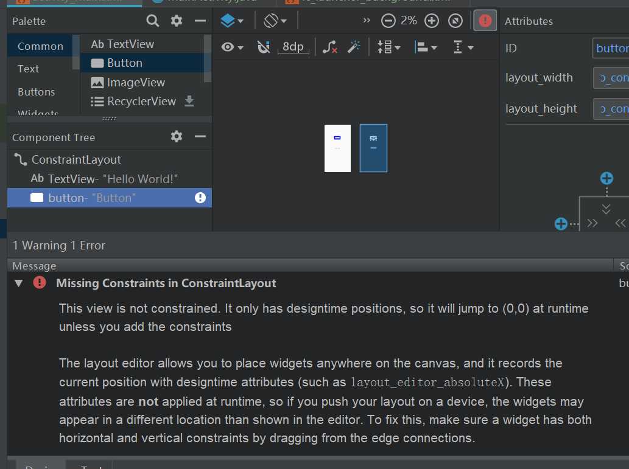Add left constraint plus icon
This screenshot has width=629, height=469.
(x=561, y=224)
